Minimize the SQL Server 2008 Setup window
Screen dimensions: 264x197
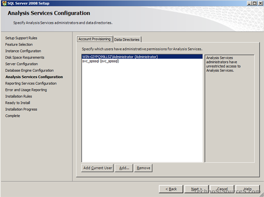click(249, 3)
